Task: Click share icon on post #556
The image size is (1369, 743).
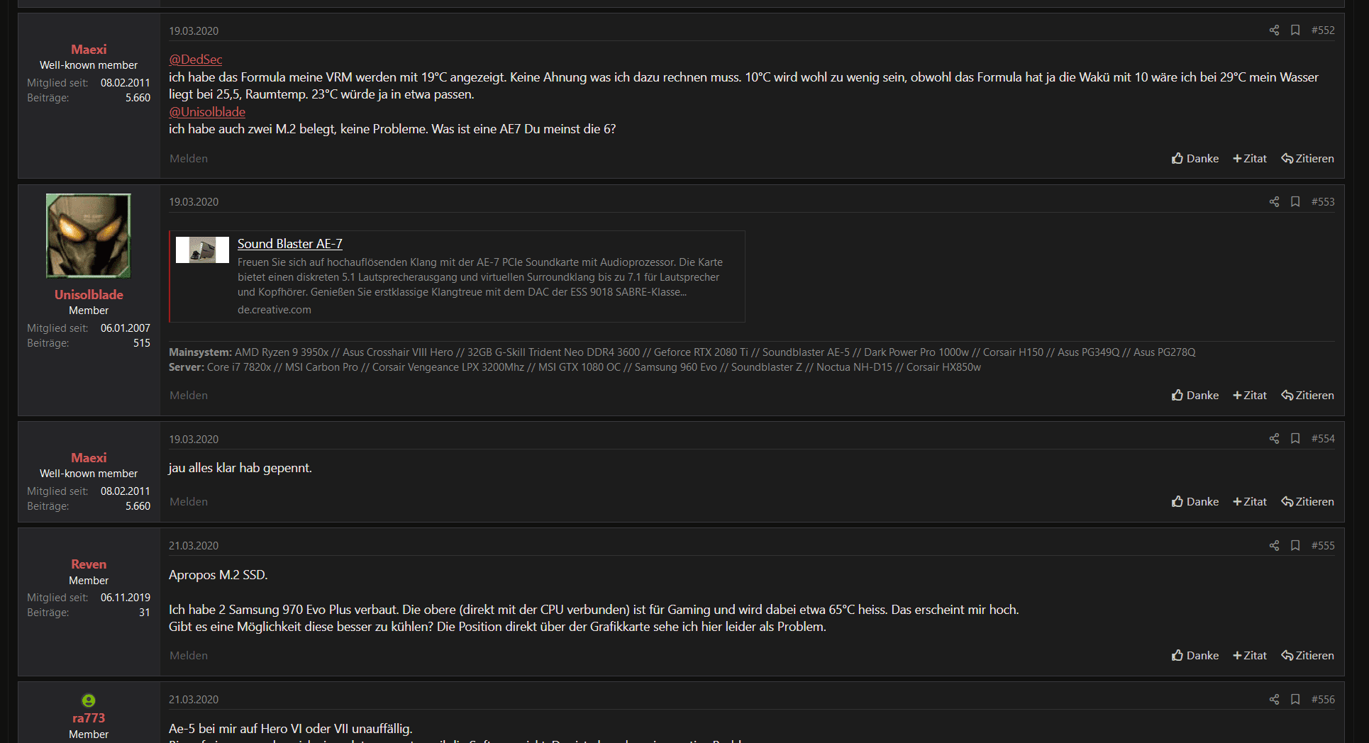Action: (1274, 700)
